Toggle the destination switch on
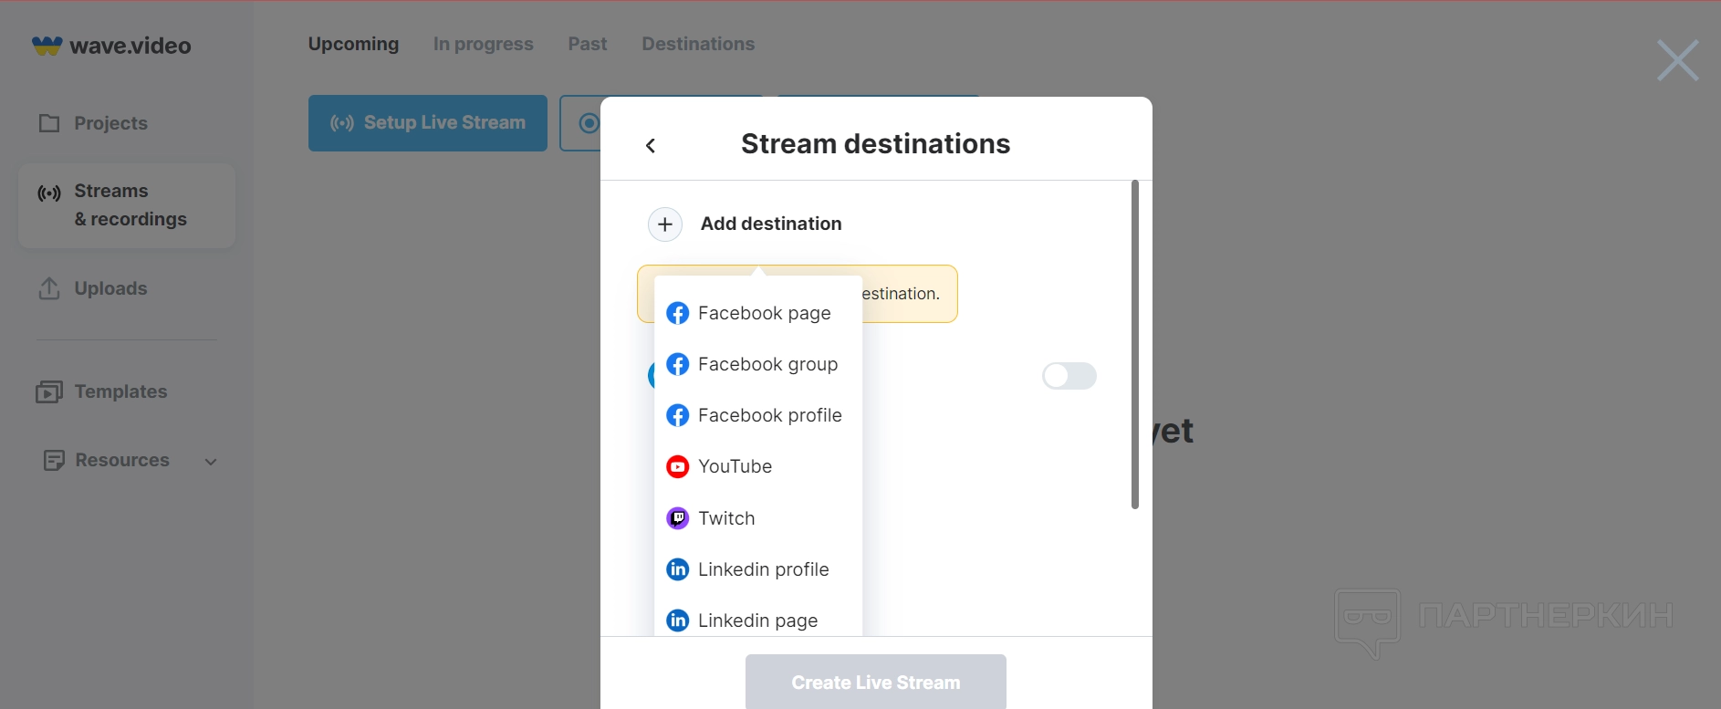The width and height of the screenshot is (1721, 709). [x=1069, y=376]
